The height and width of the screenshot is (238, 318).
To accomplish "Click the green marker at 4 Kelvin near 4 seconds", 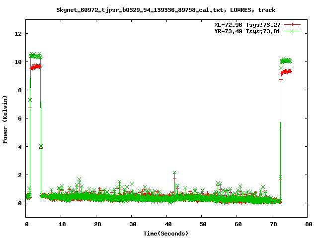I will 41,146.
